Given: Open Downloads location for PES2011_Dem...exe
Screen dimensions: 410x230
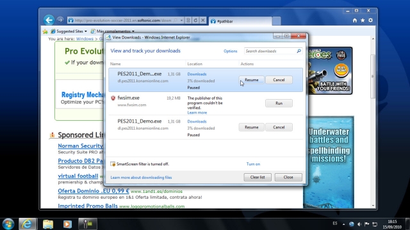Looking at the screenshot, I should 197,74.
